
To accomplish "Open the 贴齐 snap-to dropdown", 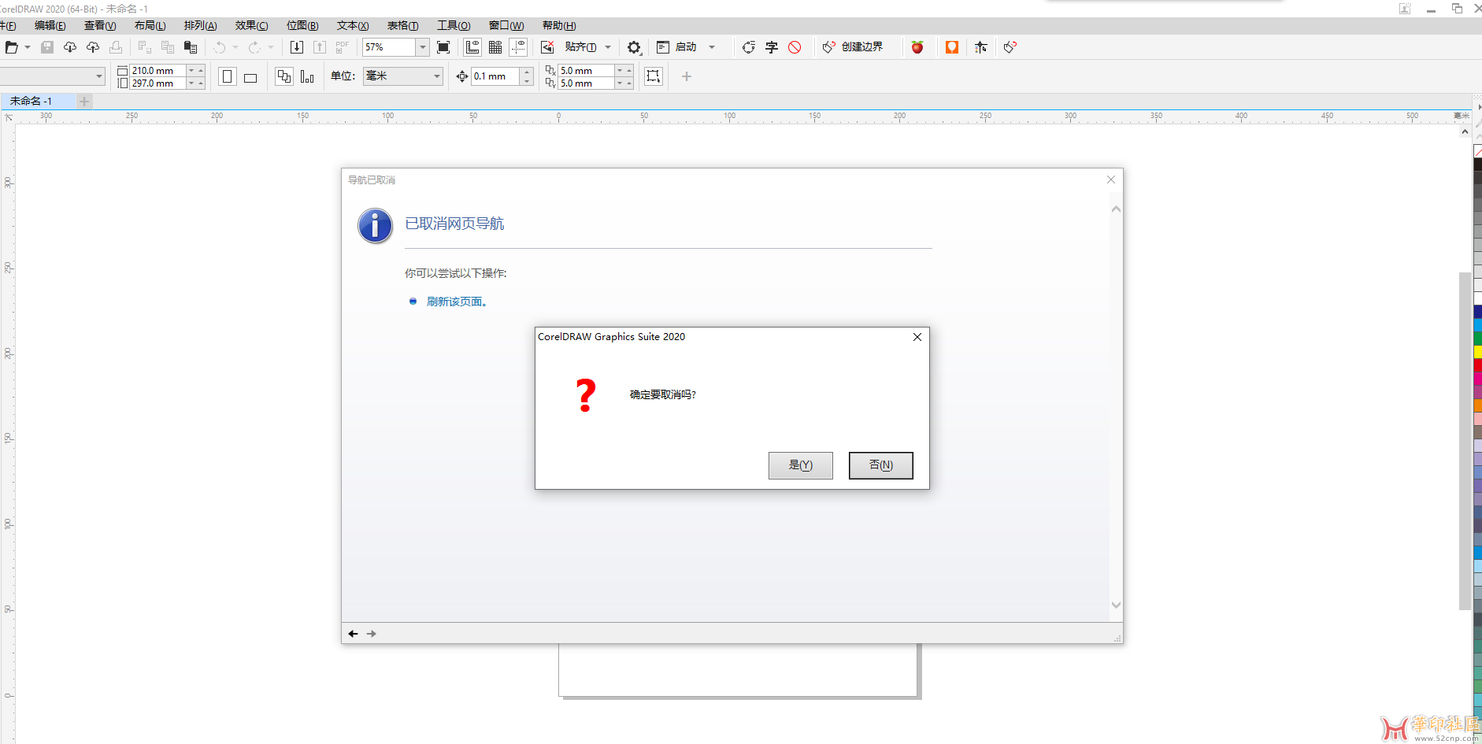I will 608,47.
